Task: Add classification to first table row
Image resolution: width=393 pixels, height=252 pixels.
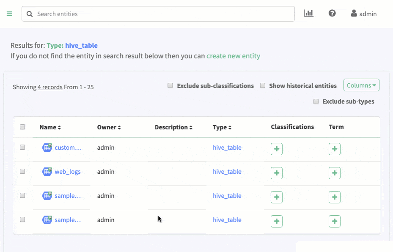Action: tap(276, 149)
